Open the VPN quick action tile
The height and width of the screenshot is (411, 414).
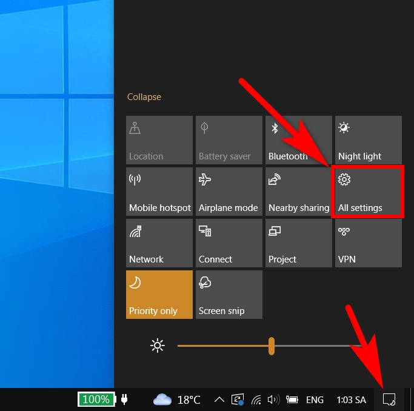tap(369, 243)
